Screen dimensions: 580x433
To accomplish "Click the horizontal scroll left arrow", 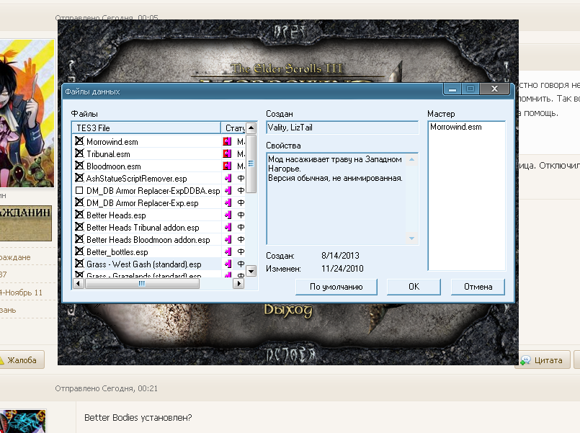I will [x=79, y=284].
